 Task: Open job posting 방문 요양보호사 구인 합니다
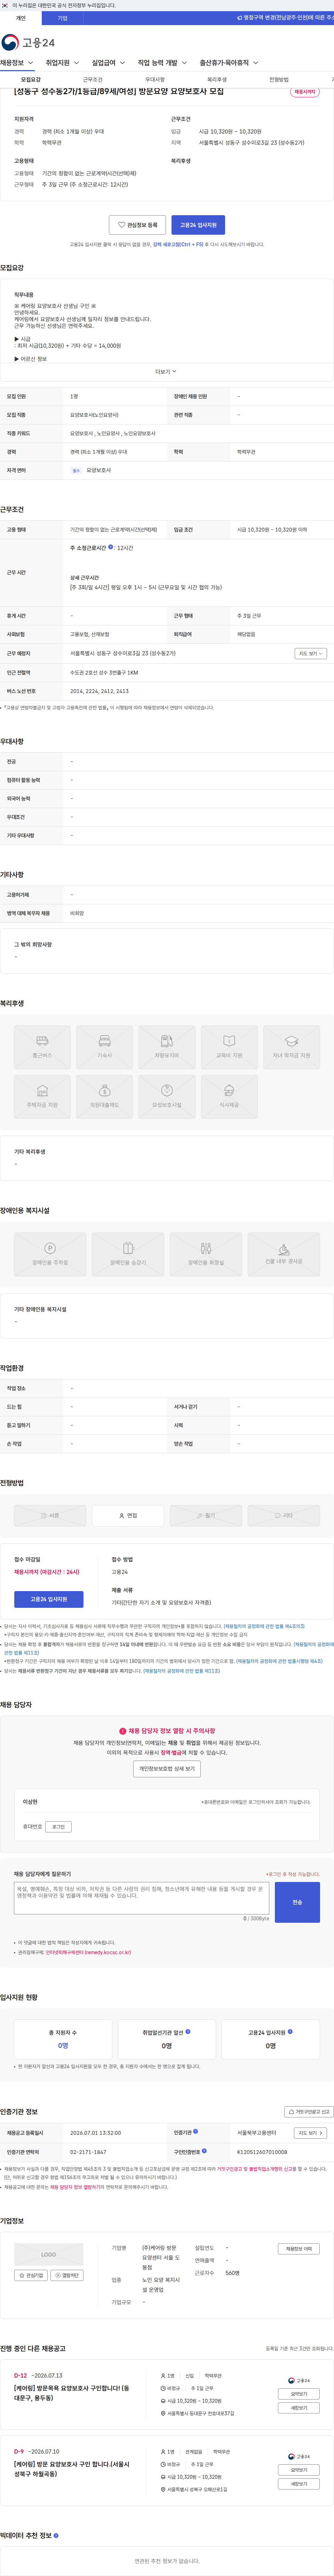tap(72, 2469)
